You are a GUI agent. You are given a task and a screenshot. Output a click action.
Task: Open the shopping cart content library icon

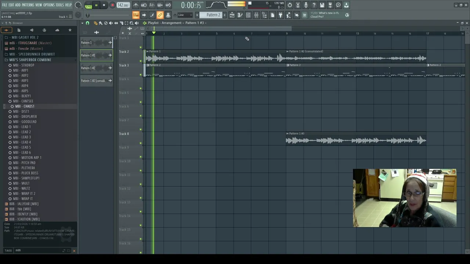pos(304,15)
